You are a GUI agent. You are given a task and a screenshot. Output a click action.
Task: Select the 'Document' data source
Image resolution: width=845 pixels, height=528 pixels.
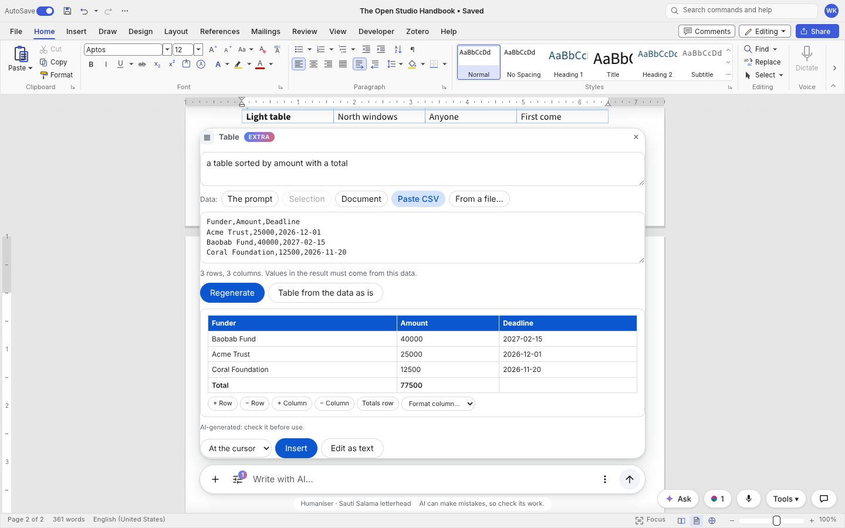pos(361,199)
